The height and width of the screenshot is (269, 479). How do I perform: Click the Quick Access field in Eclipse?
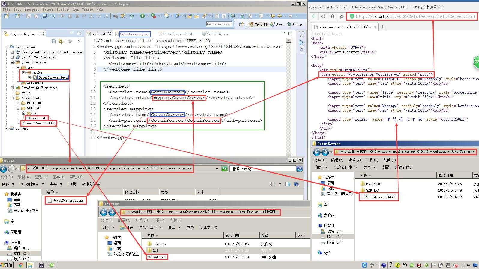[x=219, y=24]
